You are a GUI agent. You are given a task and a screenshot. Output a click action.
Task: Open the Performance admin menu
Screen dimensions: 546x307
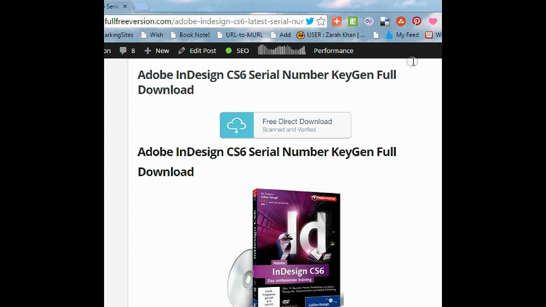pos(334,51)
